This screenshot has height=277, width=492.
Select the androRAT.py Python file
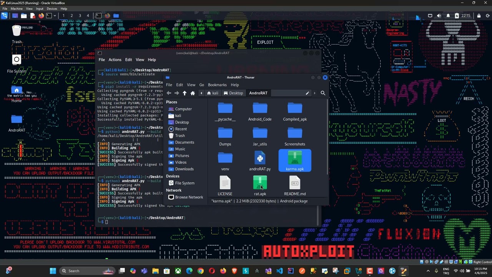(260, 162)
